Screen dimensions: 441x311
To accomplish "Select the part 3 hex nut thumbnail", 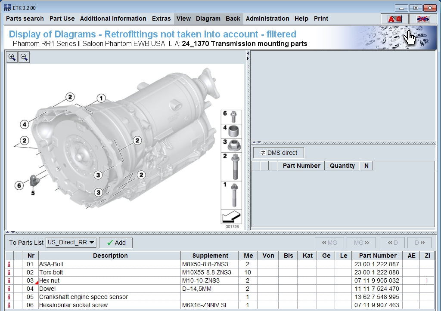I will click(x=234, y=145).
